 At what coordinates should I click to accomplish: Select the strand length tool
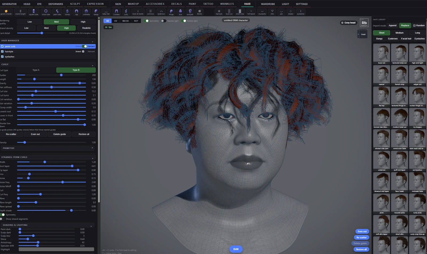20,12
